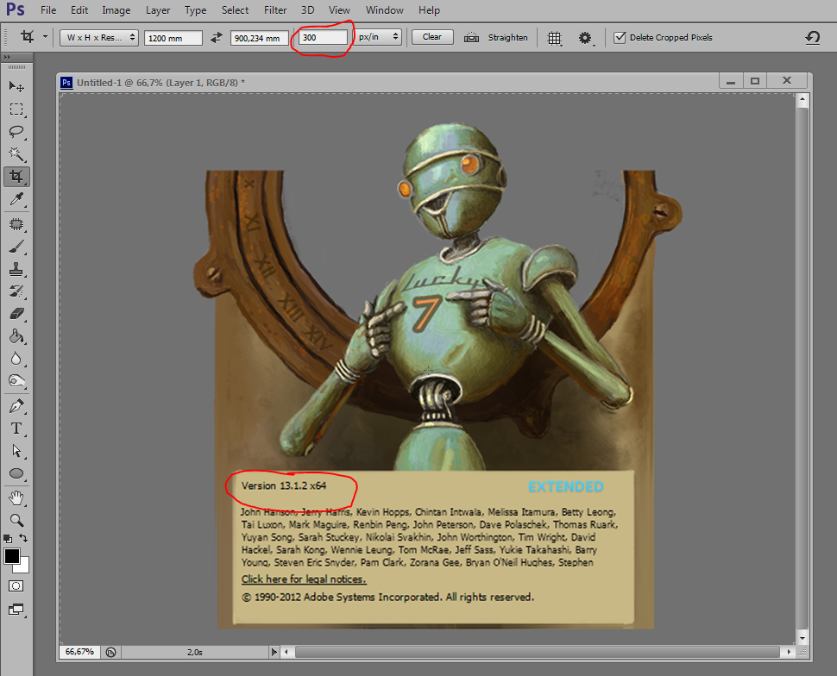Open status bar info flyout arrow

tap(274, 652)
